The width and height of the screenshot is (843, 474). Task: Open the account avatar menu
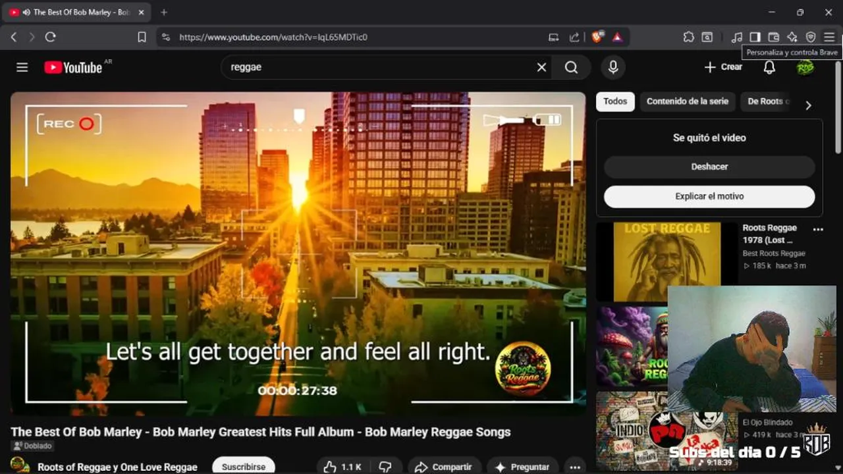click(x=805, y=67)
